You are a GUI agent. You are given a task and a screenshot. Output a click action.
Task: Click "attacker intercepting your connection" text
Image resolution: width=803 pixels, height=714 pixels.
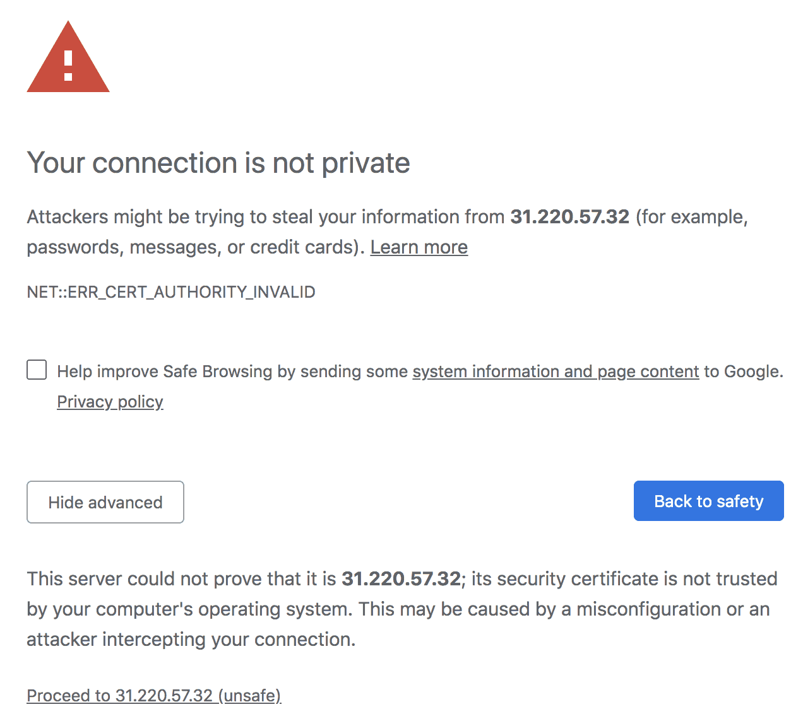(x=191, y=640)
